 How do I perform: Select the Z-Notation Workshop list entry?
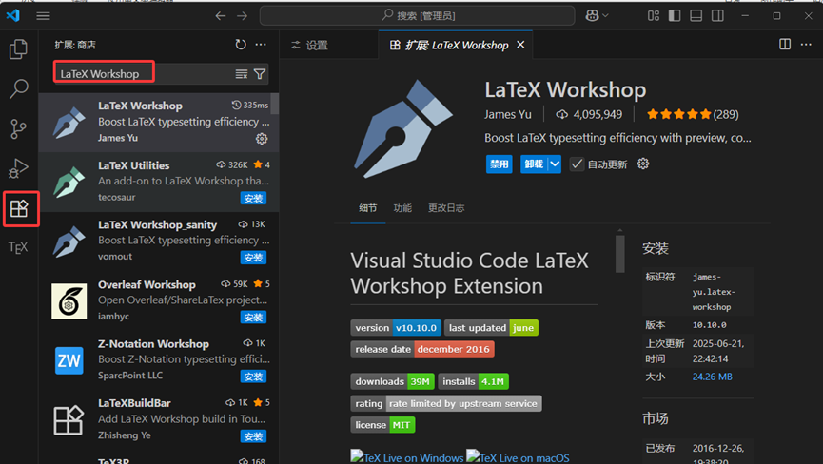[x=159, y=360]
